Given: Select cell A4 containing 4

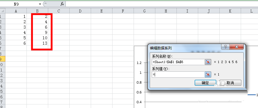Looking at the screenshot, I should pyautogui.click(x=16, y=32).
